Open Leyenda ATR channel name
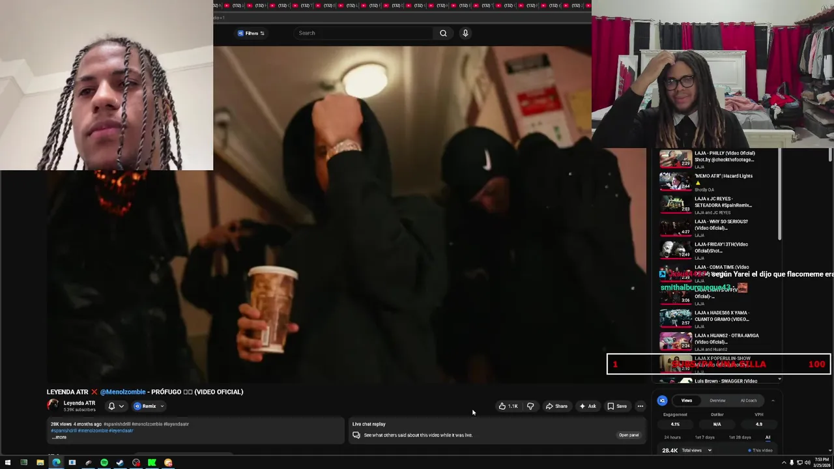This screenshot has width=834, height=469. coord(79,403)
